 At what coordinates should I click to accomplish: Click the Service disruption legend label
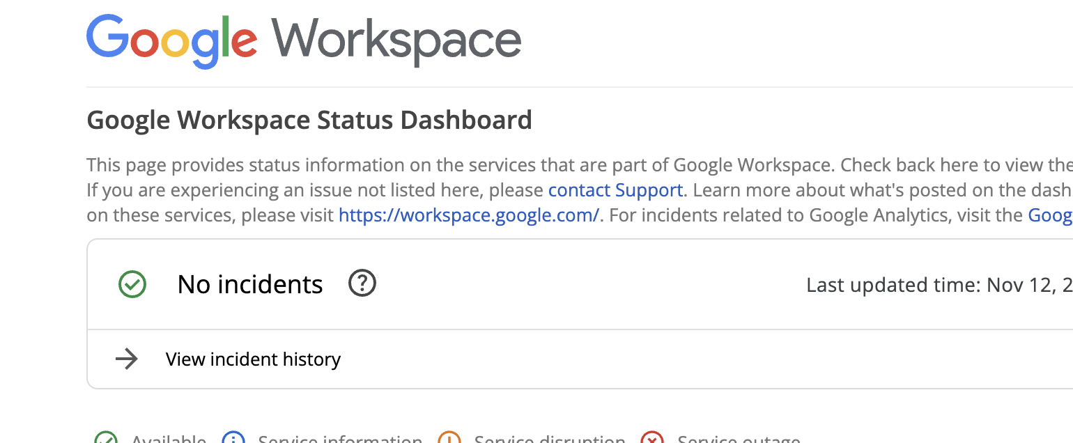pos(549,439)
